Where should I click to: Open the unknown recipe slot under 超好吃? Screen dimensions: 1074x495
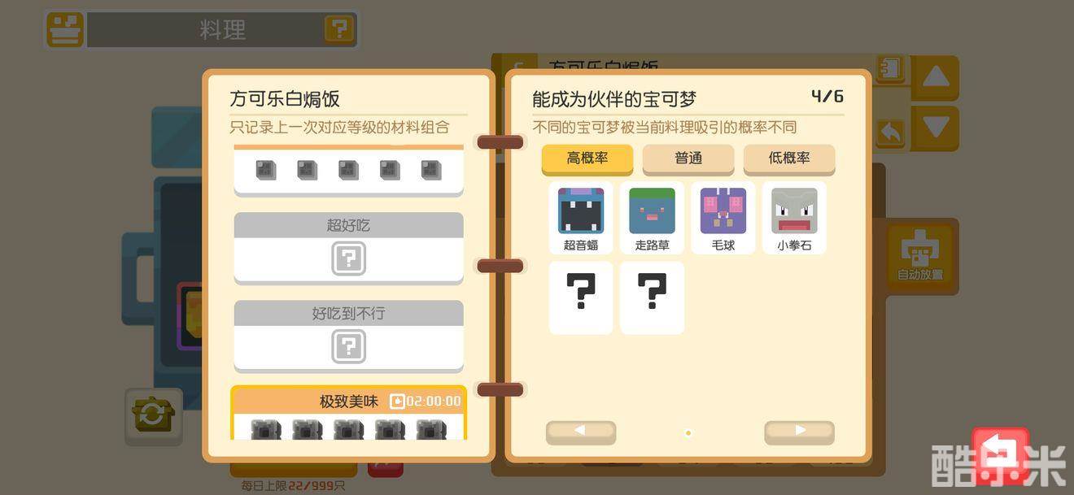click(348, 259)
